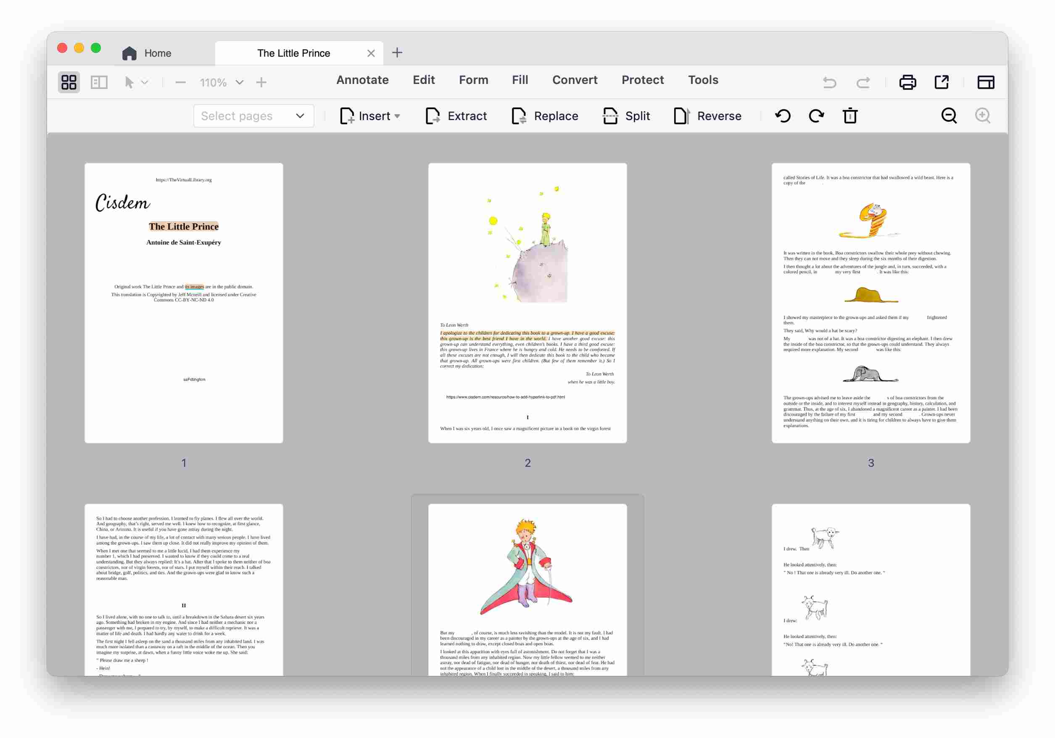
Task: Toggle the side panel view icon
Action: (x=99, y=82)
